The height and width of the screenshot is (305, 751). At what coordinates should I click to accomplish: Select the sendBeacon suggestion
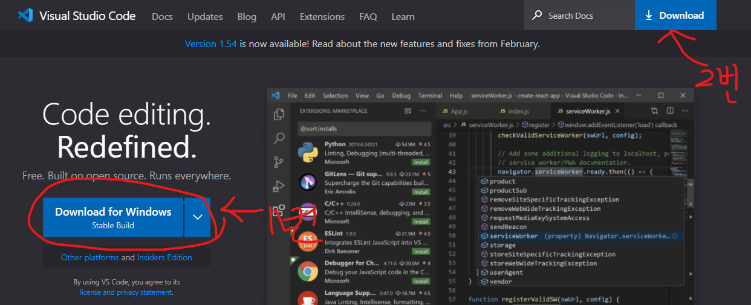pyautogui.click(x=580, y=227)
